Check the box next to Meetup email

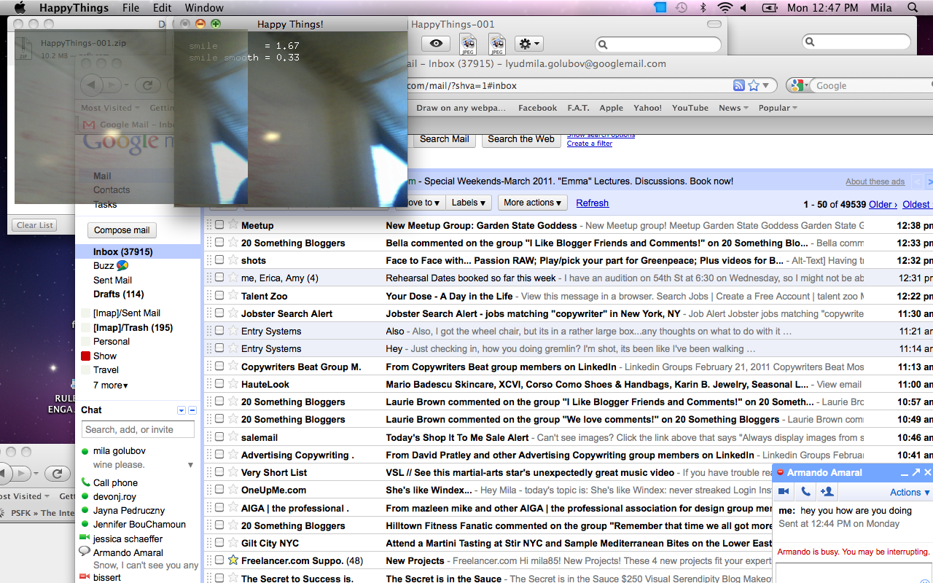(x=219, y=225)
